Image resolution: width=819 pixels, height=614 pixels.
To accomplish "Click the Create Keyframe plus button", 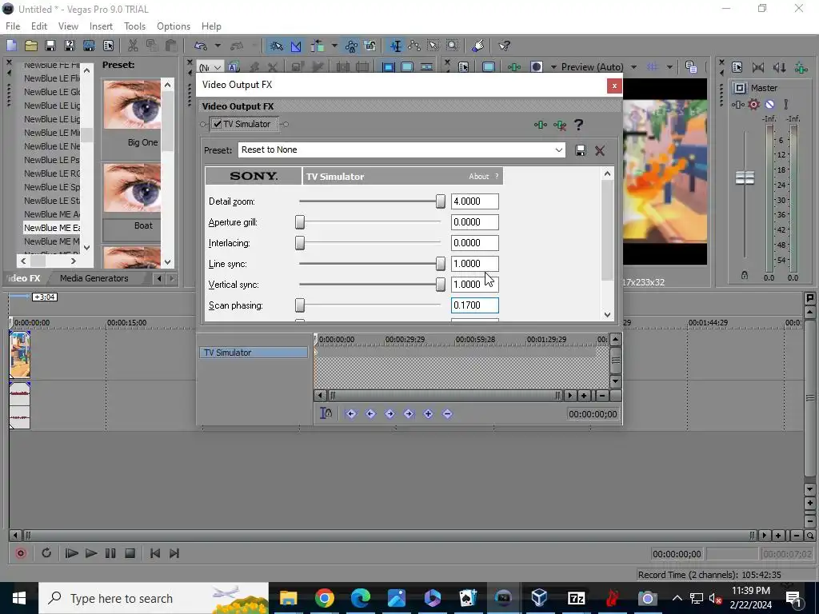I will (x=429, y=413).
